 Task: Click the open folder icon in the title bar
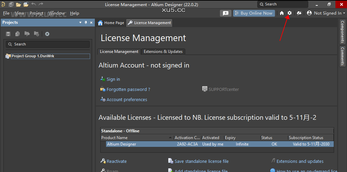(x=18, y=4)
